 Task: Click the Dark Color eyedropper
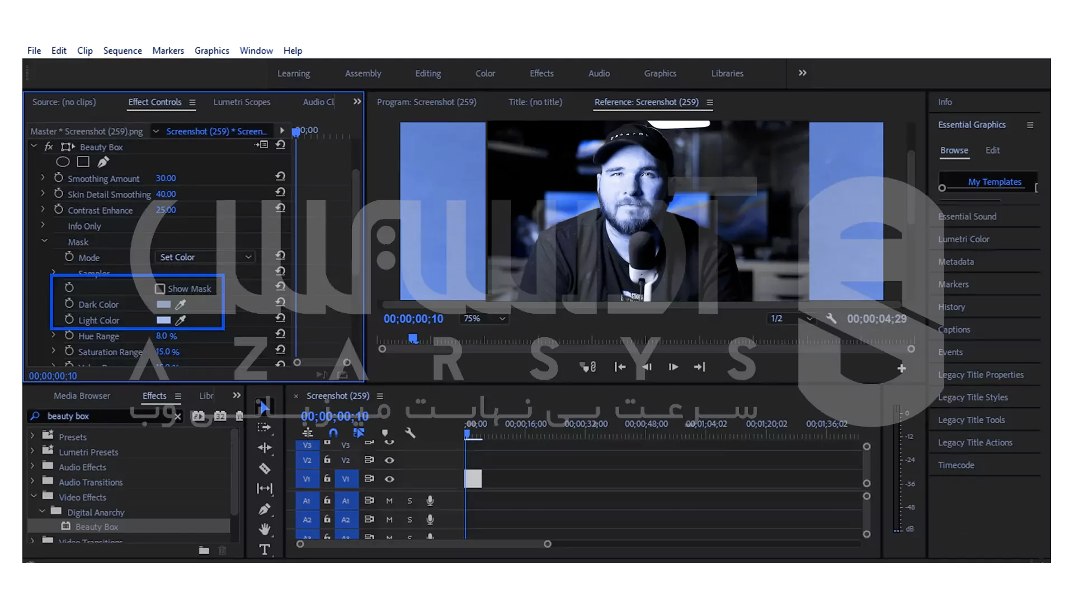pyautogui.click(x=180, y=305)
